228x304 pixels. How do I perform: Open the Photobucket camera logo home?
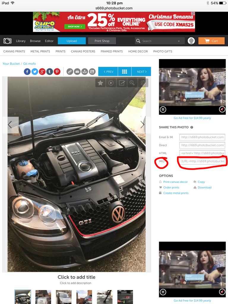tap(7, 41)
